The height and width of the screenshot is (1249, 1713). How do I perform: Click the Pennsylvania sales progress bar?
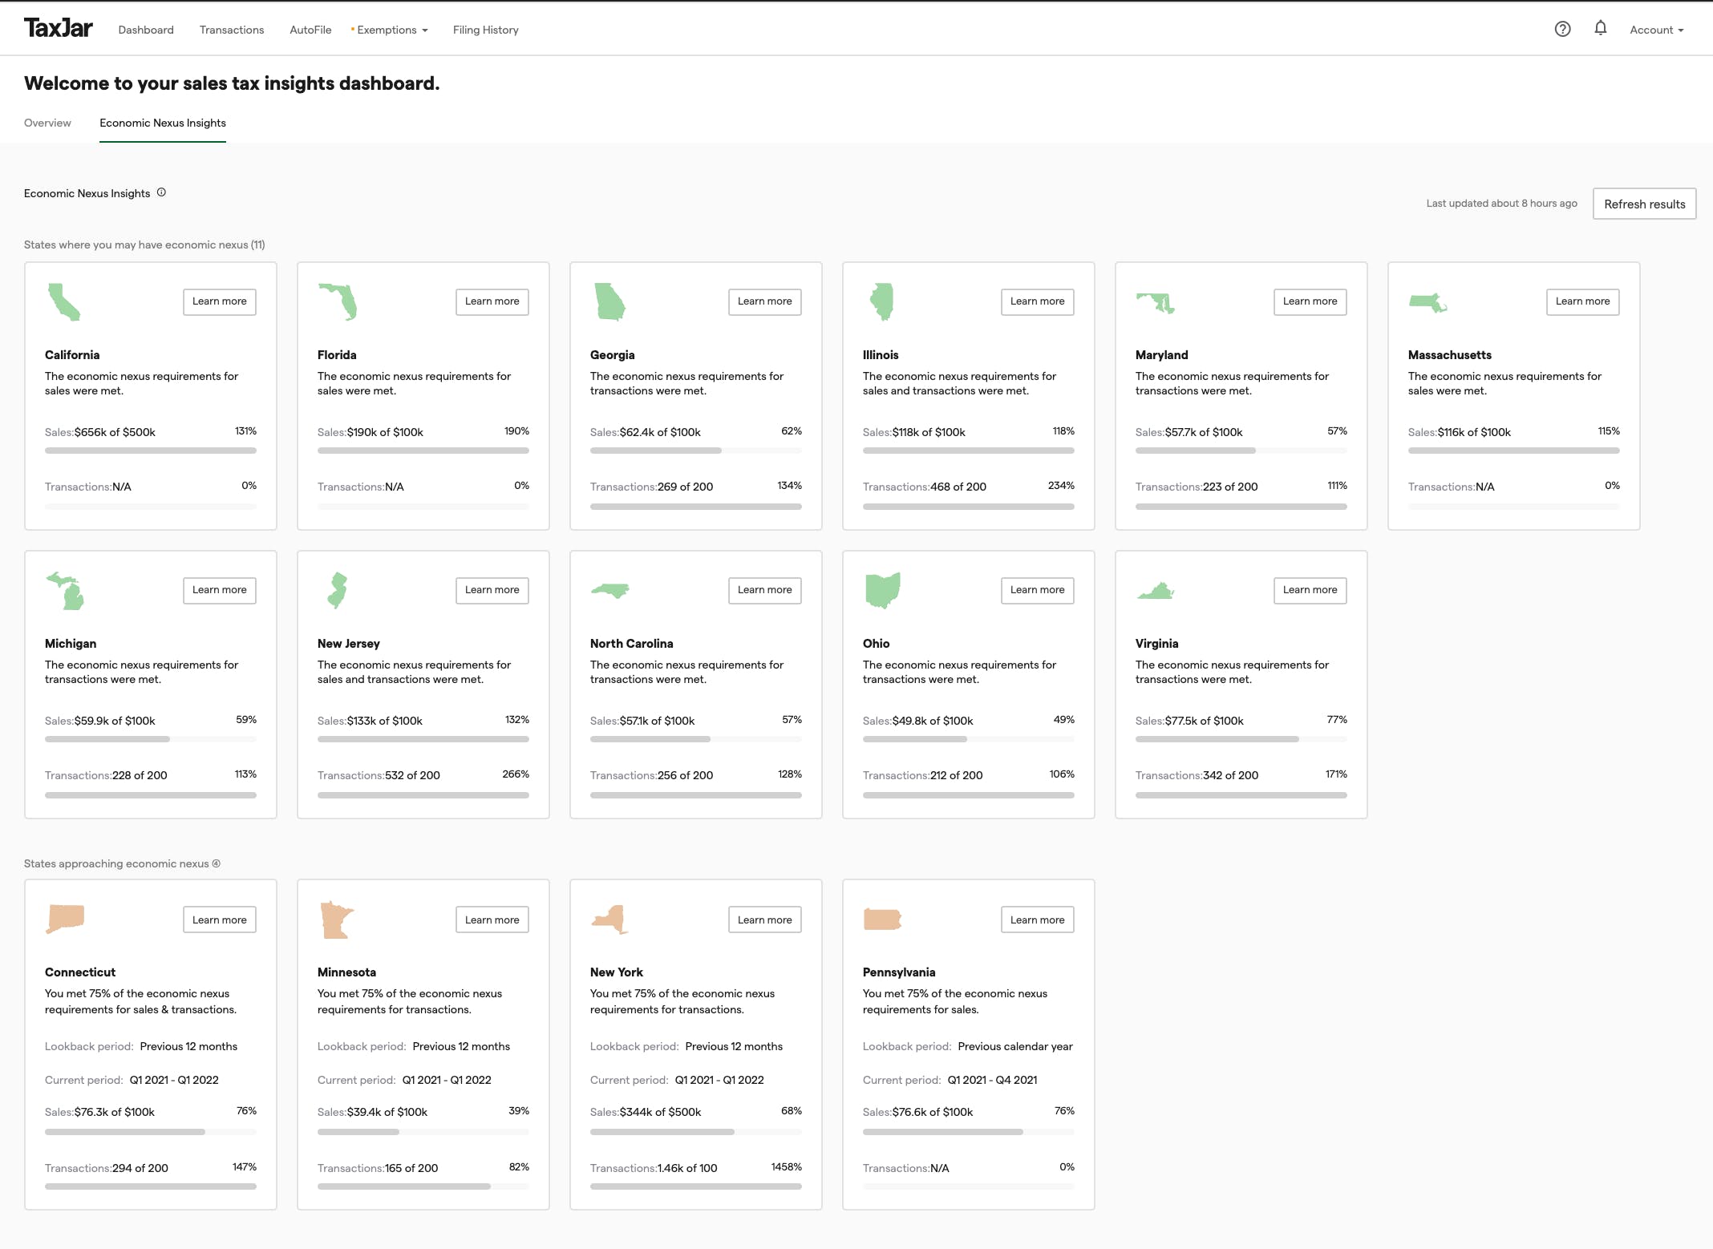[969, 1132]
